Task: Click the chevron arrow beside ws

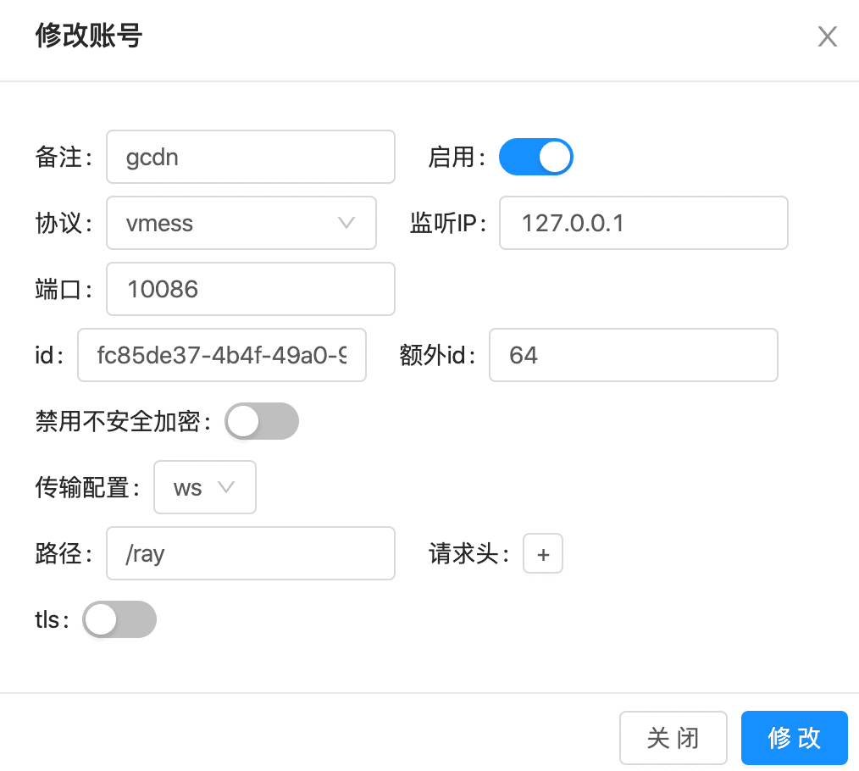Action: pyautogui.click(x=226, y=487)
